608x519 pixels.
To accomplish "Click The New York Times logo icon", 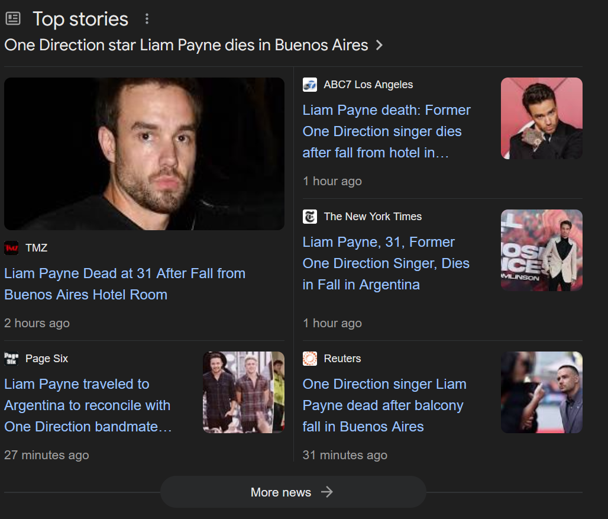I will pos(310,217).
